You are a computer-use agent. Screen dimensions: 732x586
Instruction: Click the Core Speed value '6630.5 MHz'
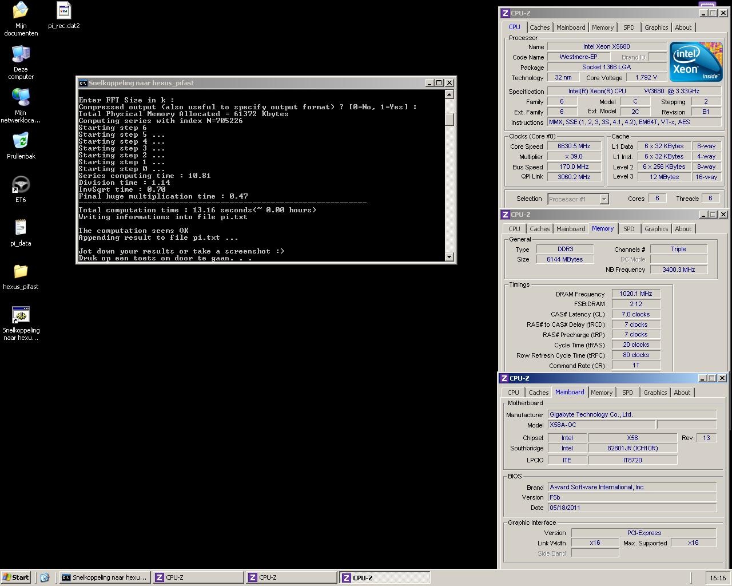click(x=574, y=146)
